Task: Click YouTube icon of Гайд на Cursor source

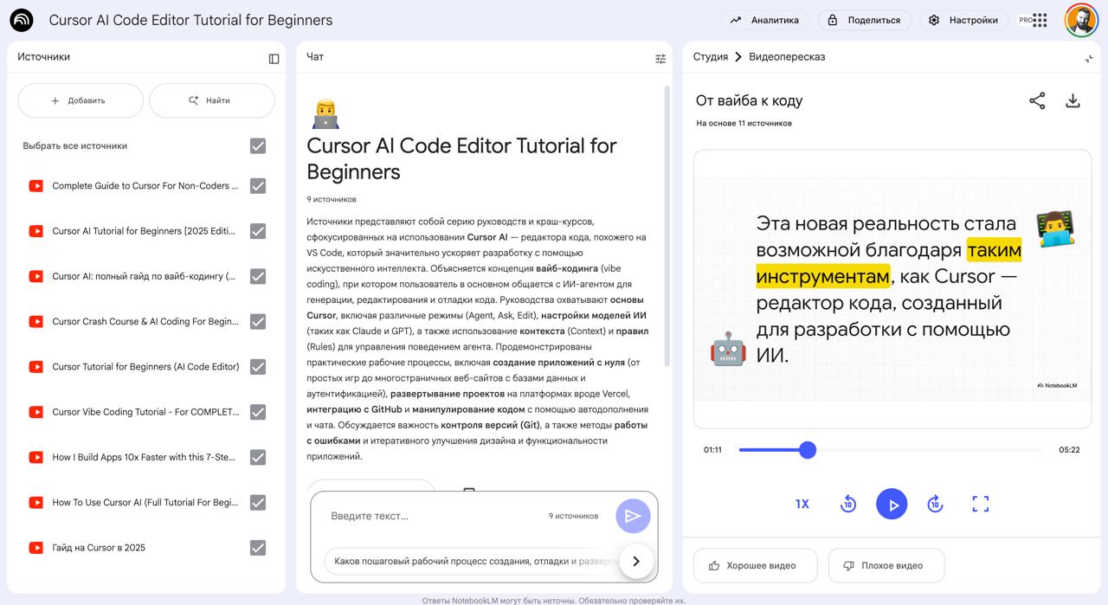Action: click(36, 548)
